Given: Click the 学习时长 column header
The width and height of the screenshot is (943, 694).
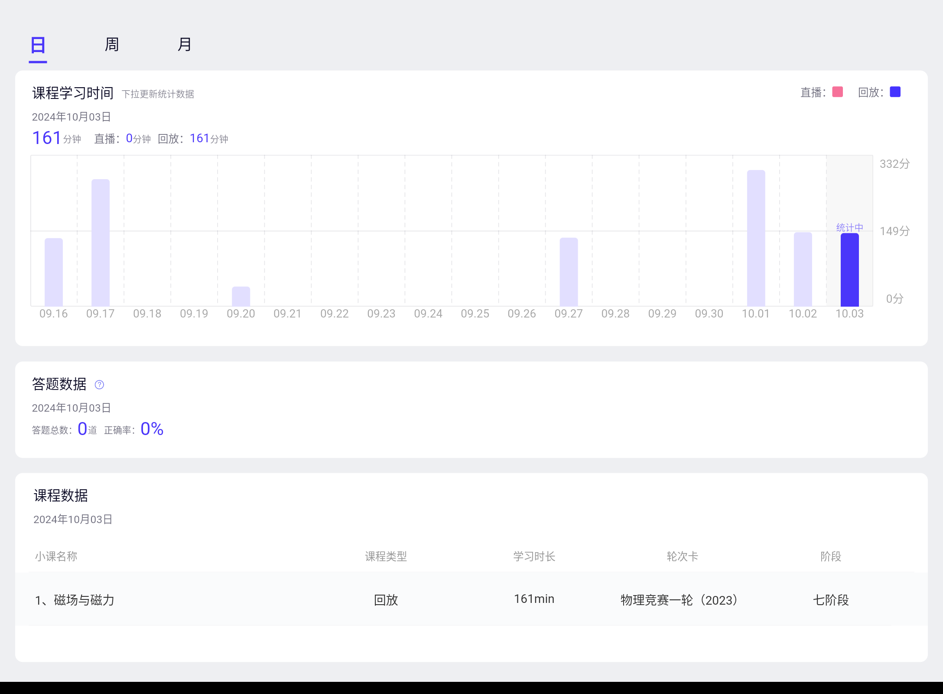Looking at the screenshot, I should coord(534,557).
